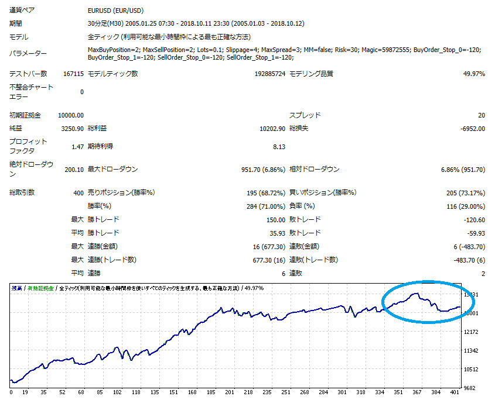Select the EURUSD (EUR/USD) currency pair value
The height and width of the screenshot is (400, 495).
[115, 11]
